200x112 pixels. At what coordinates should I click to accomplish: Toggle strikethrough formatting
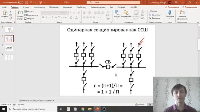56,17
